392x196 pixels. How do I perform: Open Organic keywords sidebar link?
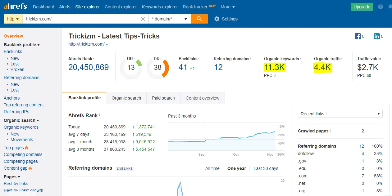point(21,127)
